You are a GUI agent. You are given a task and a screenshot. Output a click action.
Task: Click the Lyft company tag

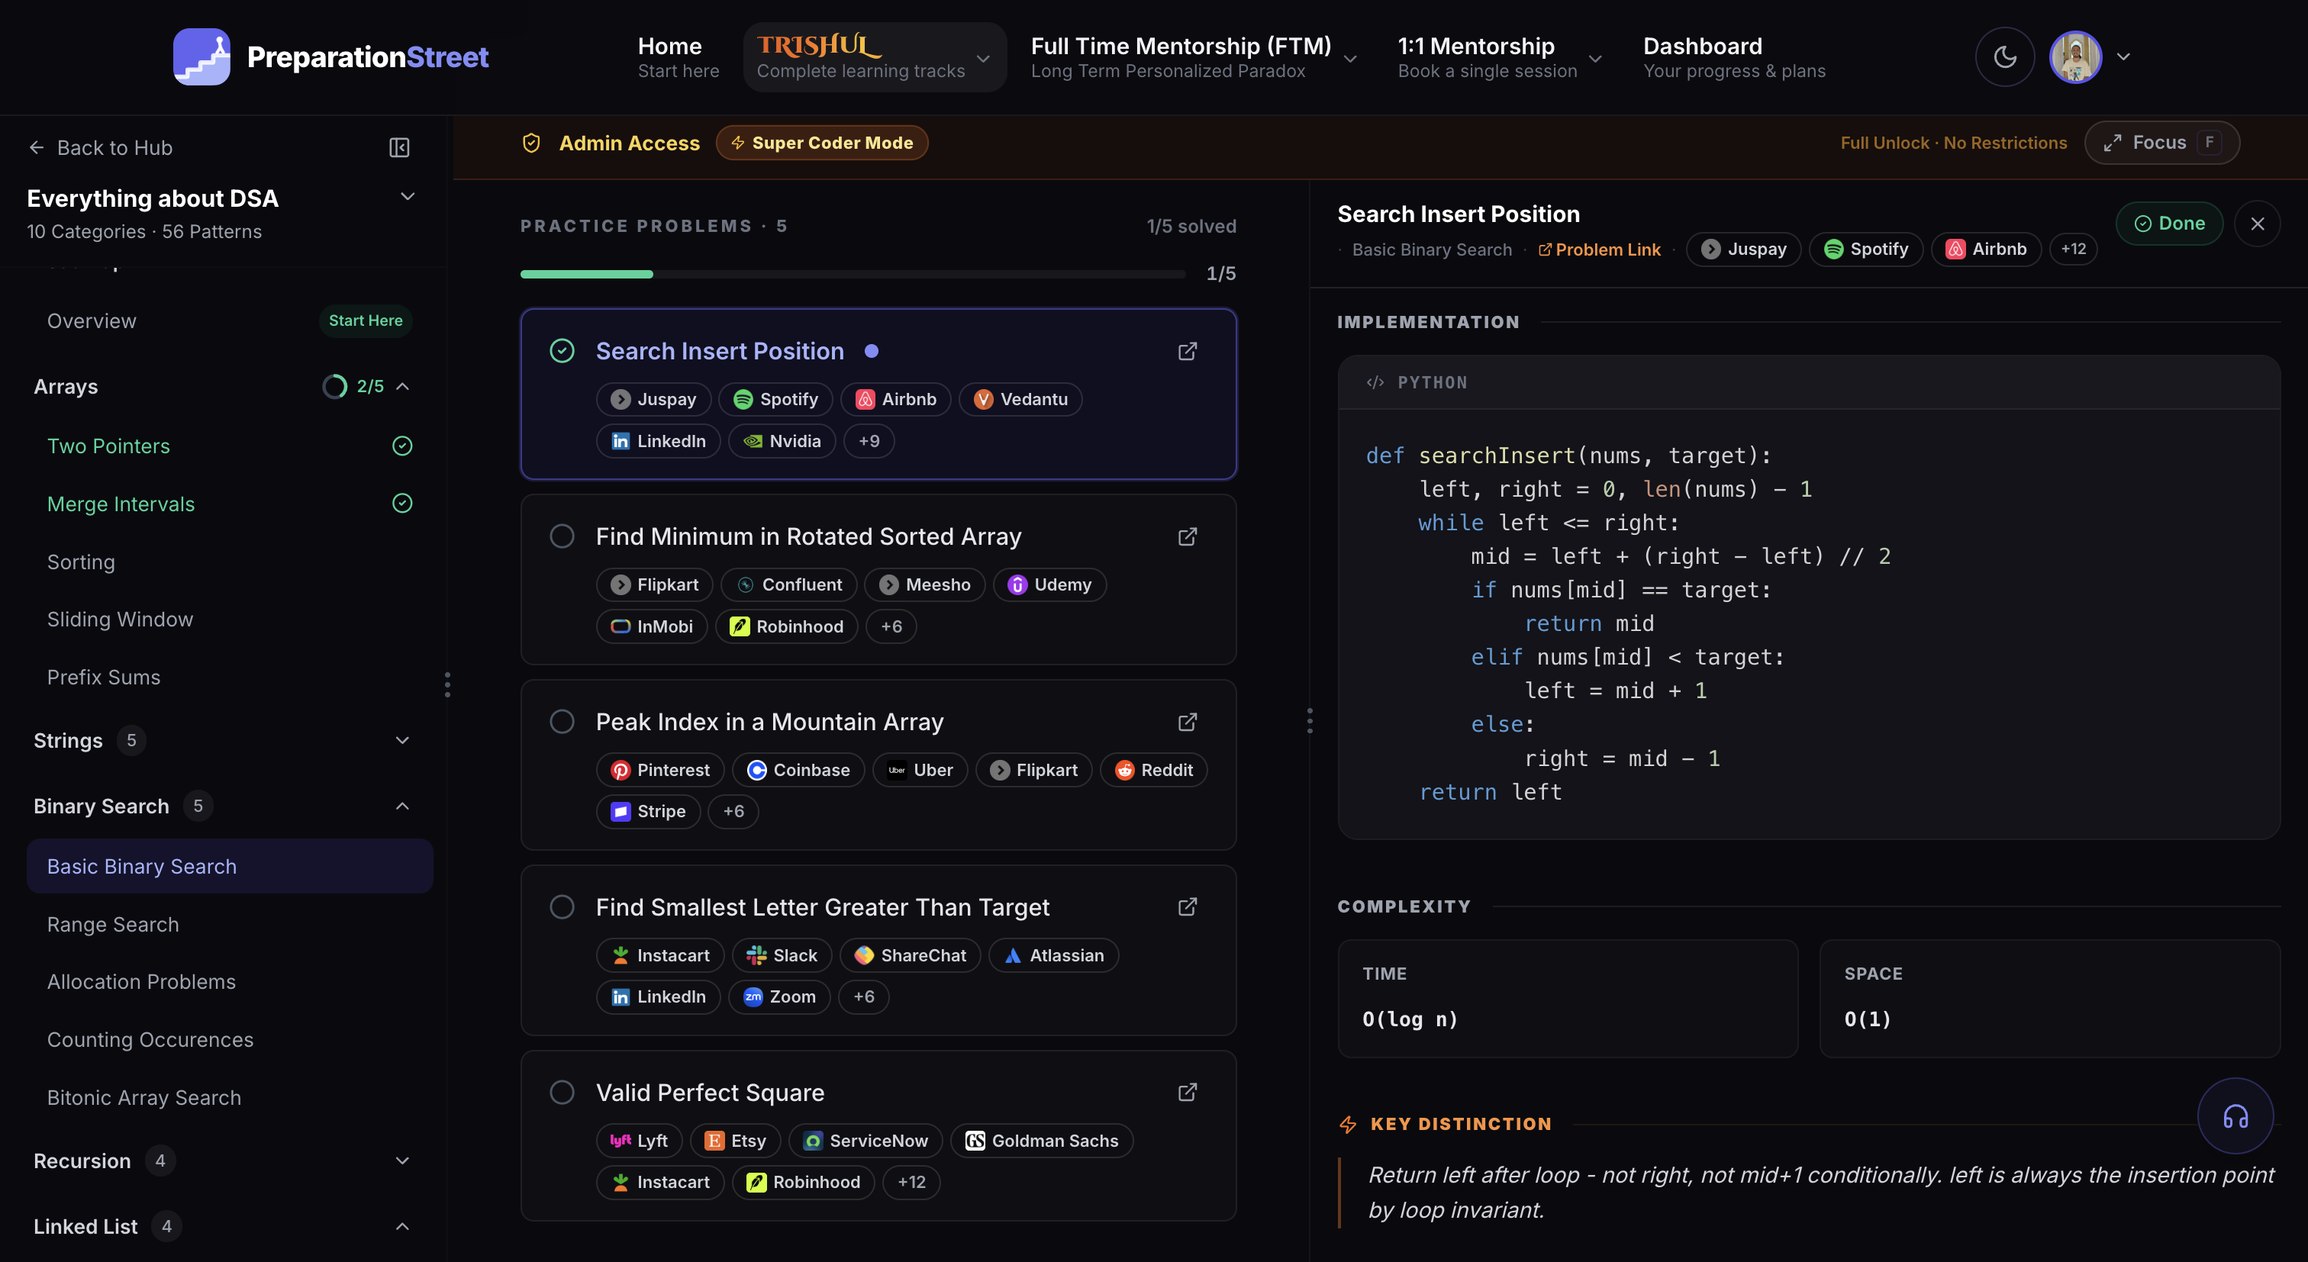click(x=639, y=1141)
